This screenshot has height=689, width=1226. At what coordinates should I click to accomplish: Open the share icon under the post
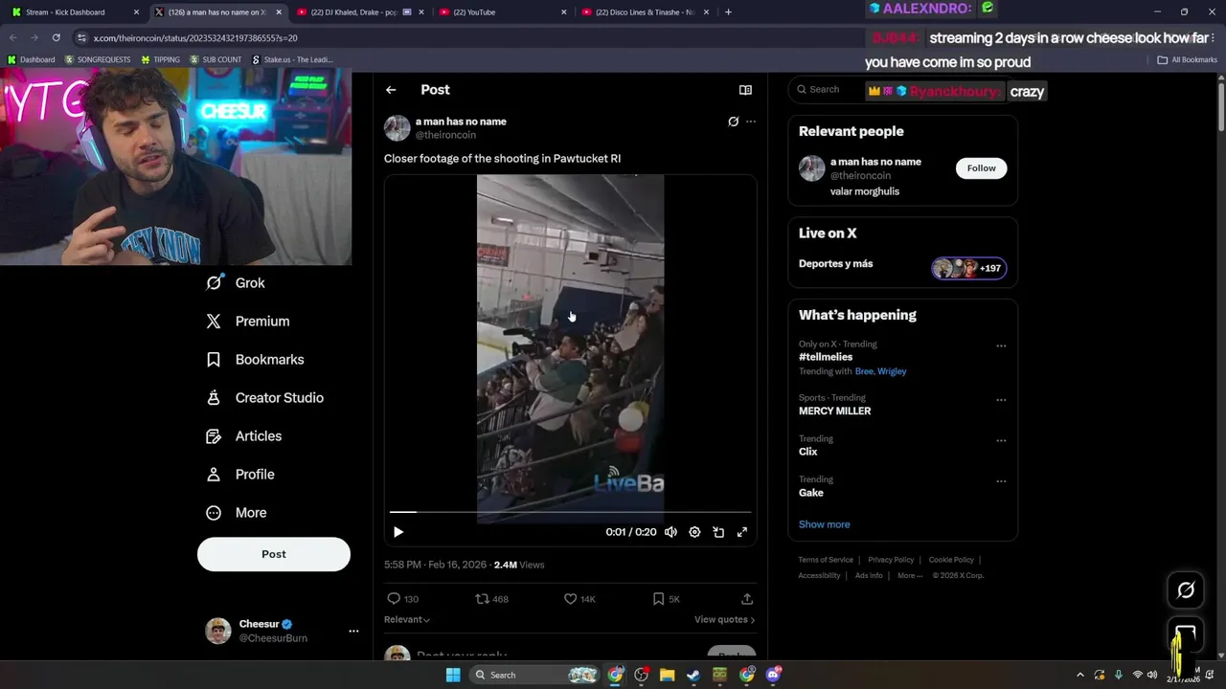pyautogui.click(x=747, y=599)
